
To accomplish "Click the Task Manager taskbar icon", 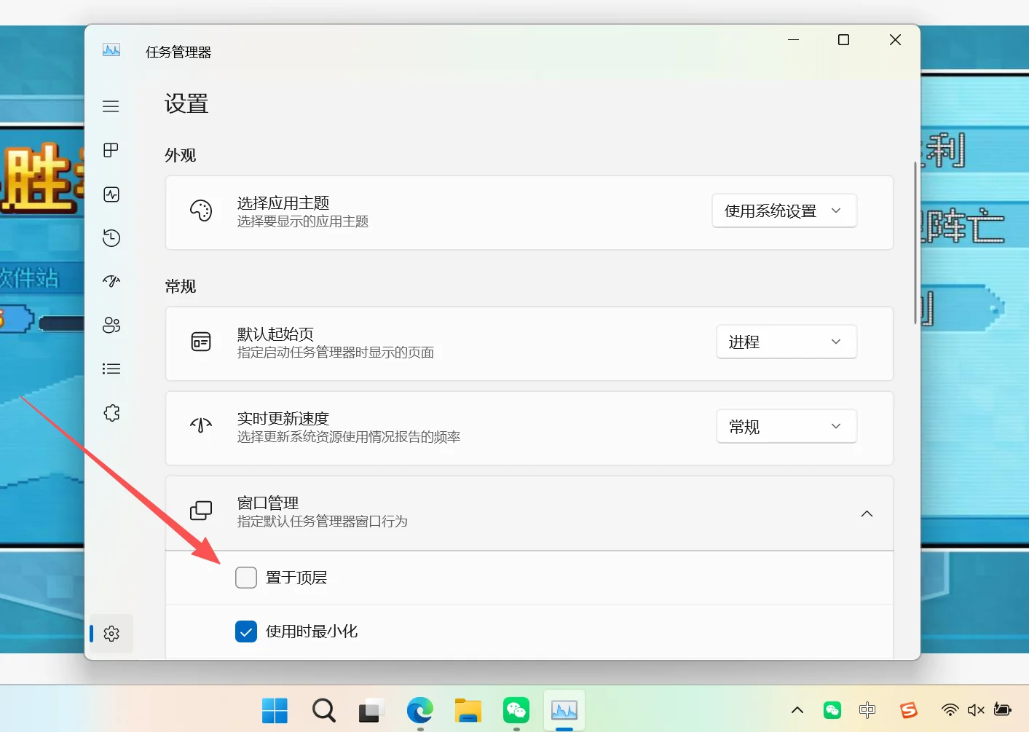I will (x=564, y=710).
